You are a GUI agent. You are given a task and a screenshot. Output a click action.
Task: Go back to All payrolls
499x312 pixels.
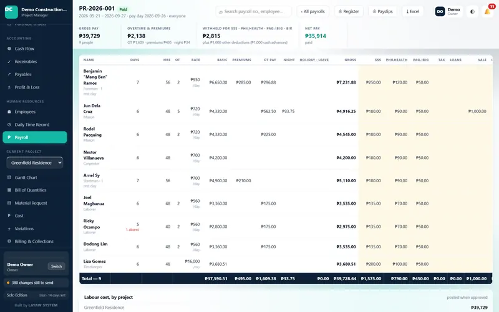click(313, 11)
